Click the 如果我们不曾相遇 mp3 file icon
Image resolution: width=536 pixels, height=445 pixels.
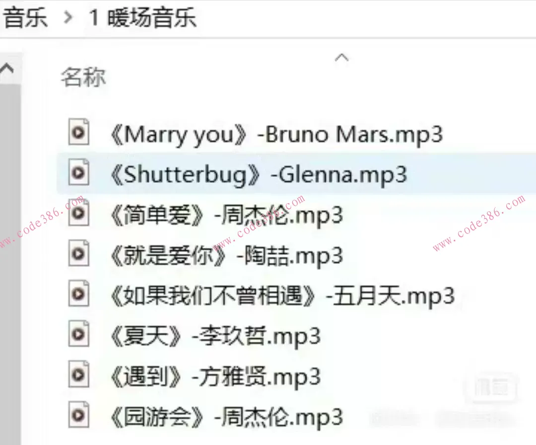(78, 294)
